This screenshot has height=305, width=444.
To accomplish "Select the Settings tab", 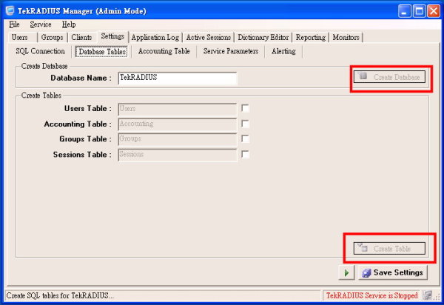I will pos(112,36).
